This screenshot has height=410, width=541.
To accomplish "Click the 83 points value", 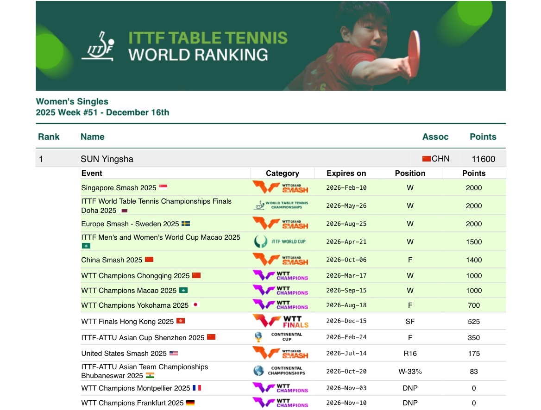I will [474, 372].
